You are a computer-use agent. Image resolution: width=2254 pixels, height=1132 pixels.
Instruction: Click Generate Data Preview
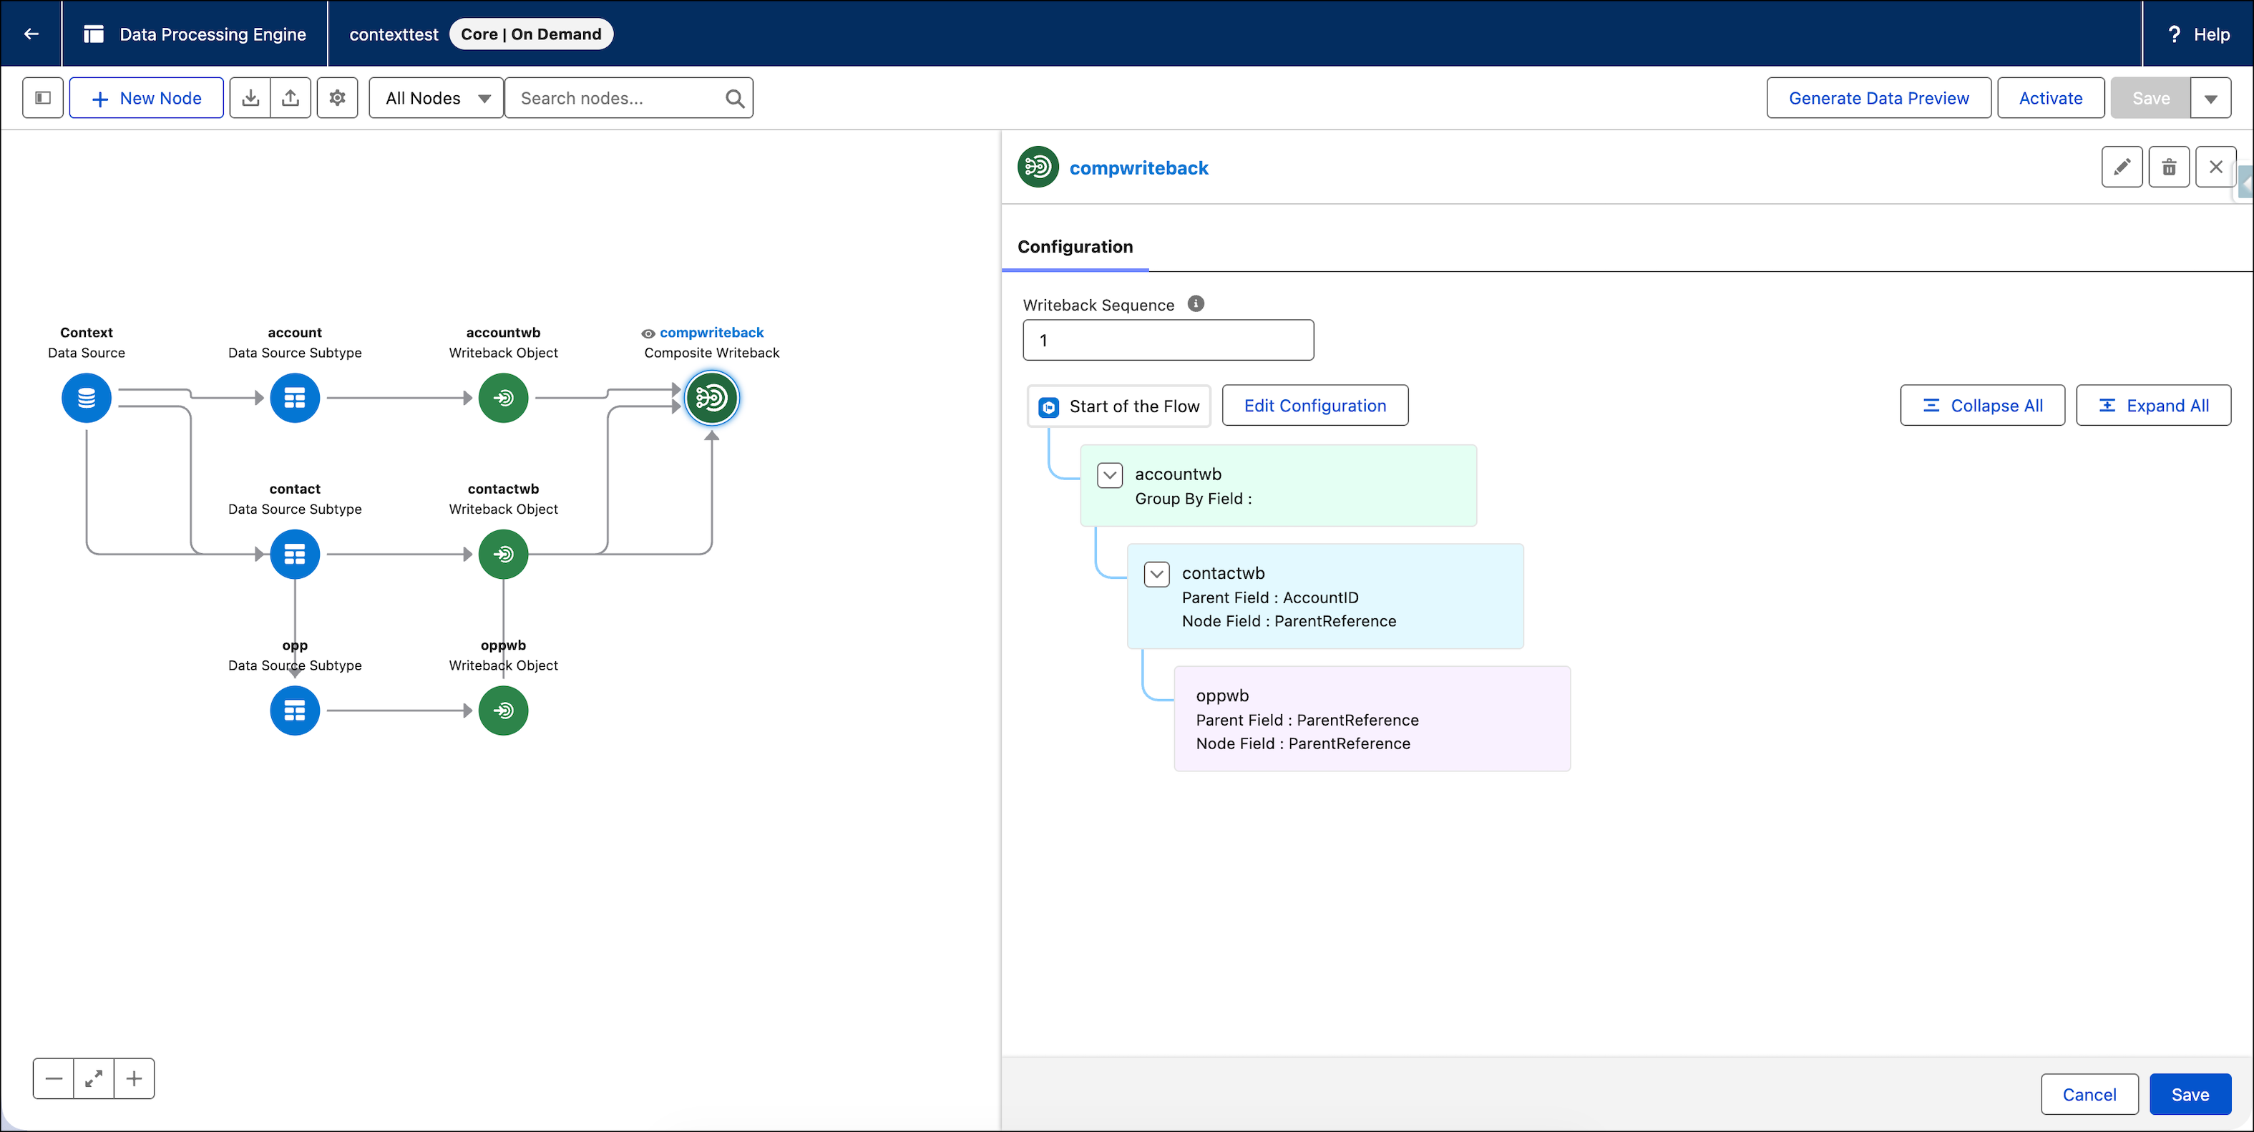click(1878, 98)
